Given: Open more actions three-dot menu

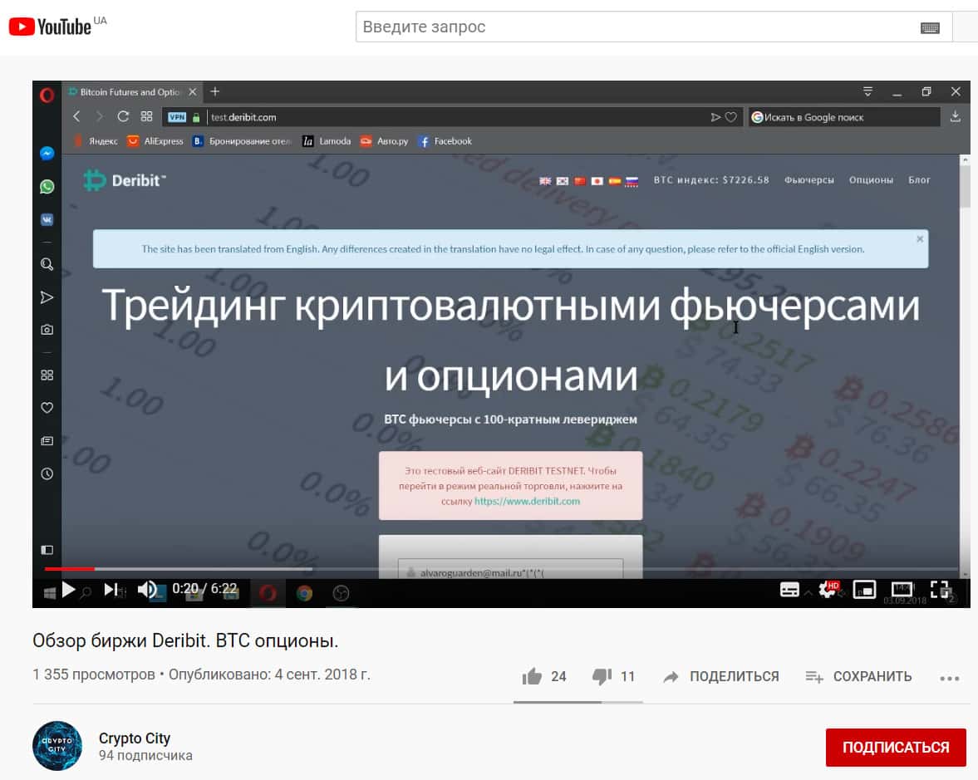Looking at the screenshot, I should (x=949, y=678).
